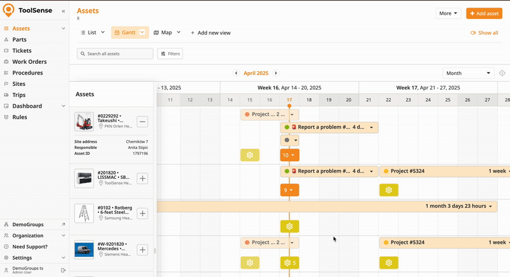This screenshot has height=277, width=510.
Task: Expand the Dashboard sidebar chevron
Action: click(x=63, y=106)
